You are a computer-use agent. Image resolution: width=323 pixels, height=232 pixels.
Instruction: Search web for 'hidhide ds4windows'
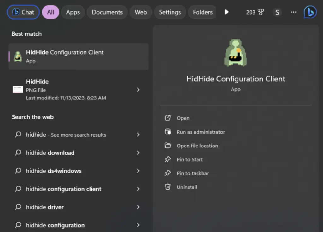[54, 171]
